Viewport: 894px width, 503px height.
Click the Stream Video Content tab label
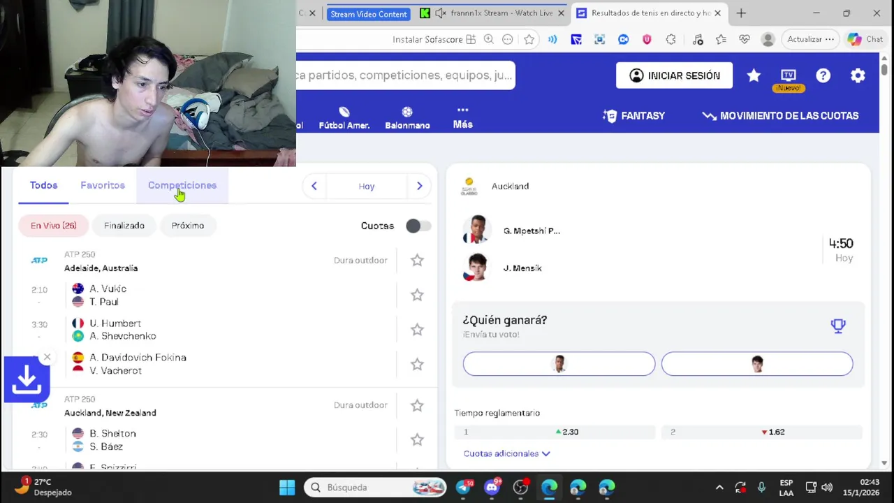(x=368, y=14)
